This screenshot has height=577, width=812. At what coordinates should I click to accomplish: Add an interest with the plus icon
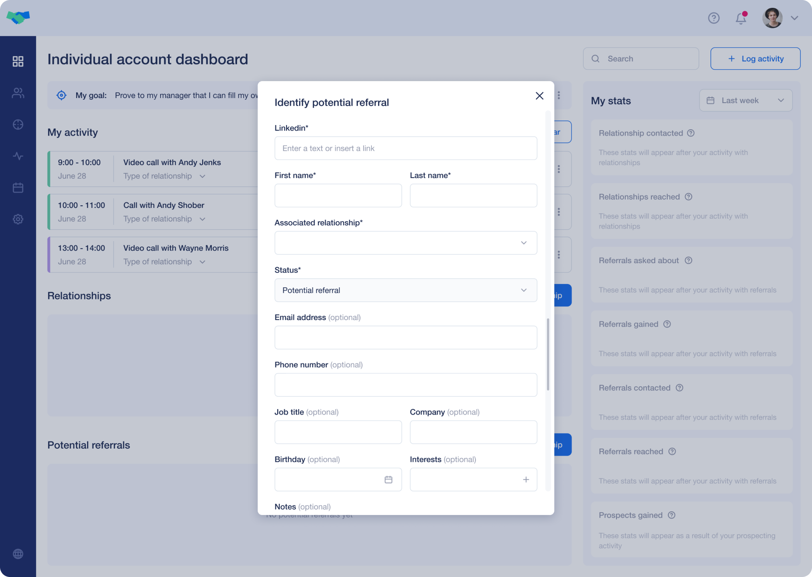pyautogui.click(x=526, y=480)
